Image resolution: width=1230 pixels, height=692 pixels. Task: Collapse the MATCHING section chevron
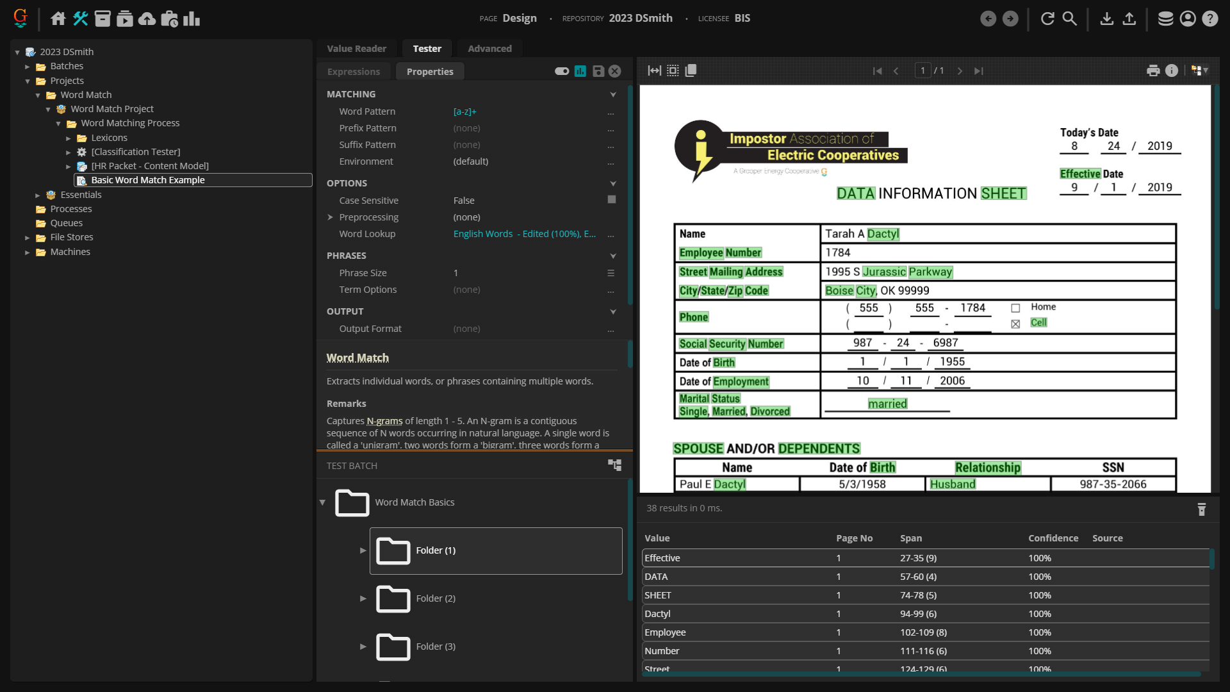tap(613, 94)
